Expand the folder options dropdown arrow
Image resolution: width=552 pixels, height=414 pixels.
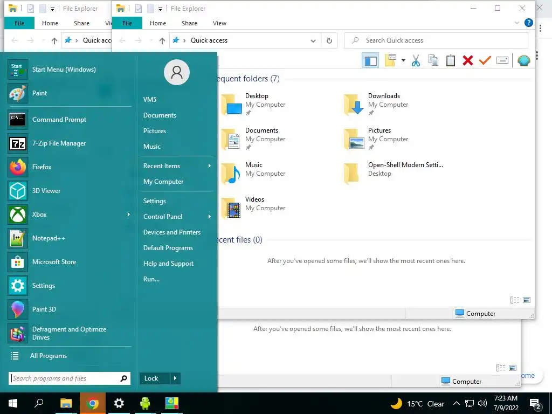(403, 60)
